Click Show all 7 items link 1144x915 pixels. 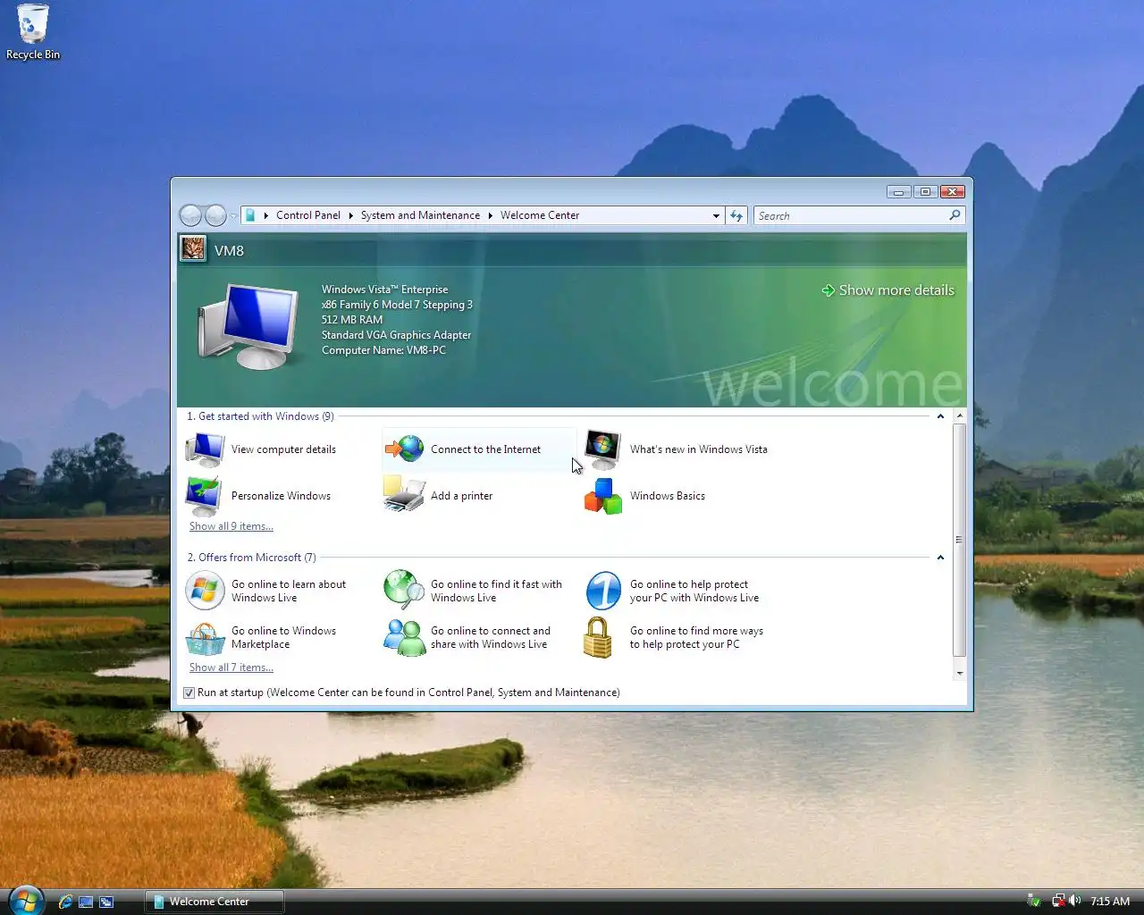coord(231,667)
